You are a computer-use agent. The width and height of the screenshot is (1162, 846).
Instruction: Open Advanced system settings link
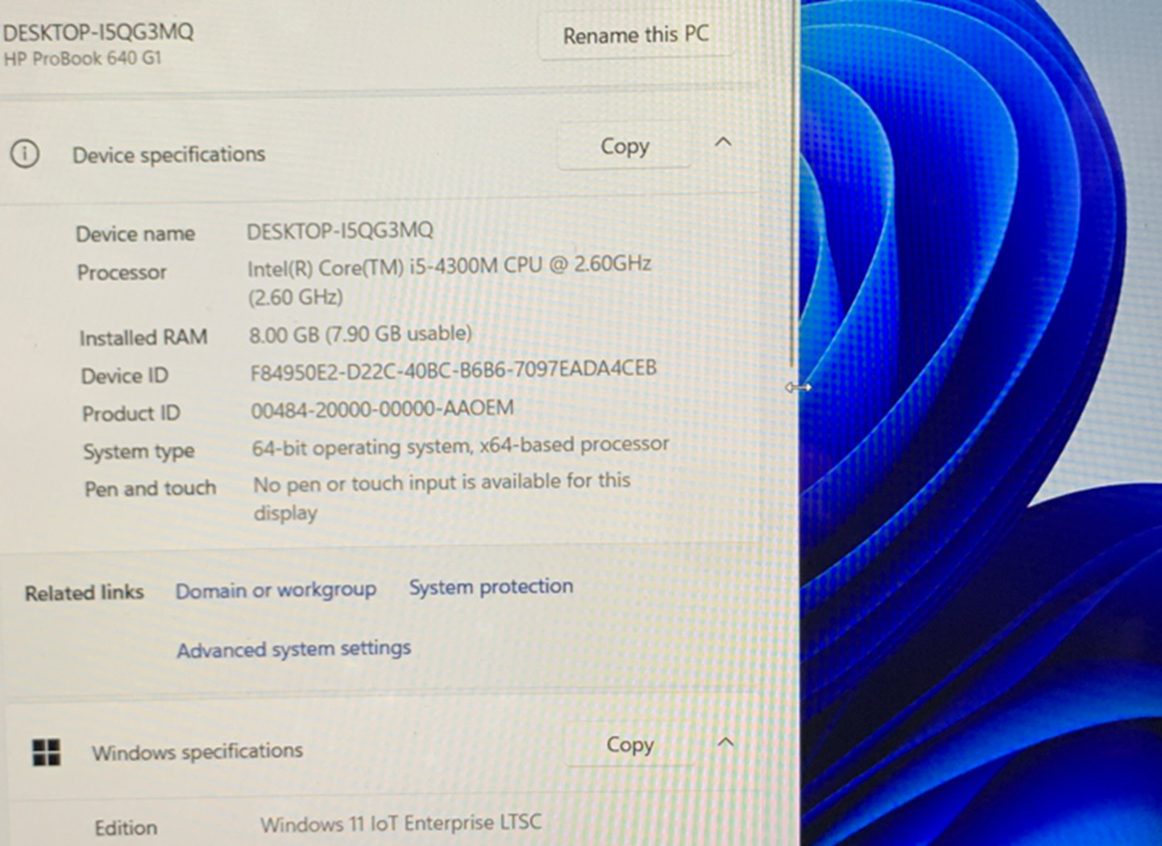pyautogui.click(x=293, y=649)
